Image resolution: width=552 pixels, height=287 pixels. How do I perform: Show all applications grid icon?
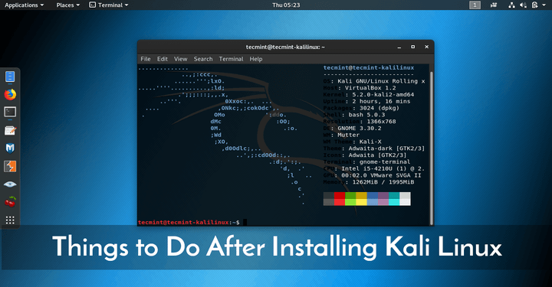click(x=10, y=220)
